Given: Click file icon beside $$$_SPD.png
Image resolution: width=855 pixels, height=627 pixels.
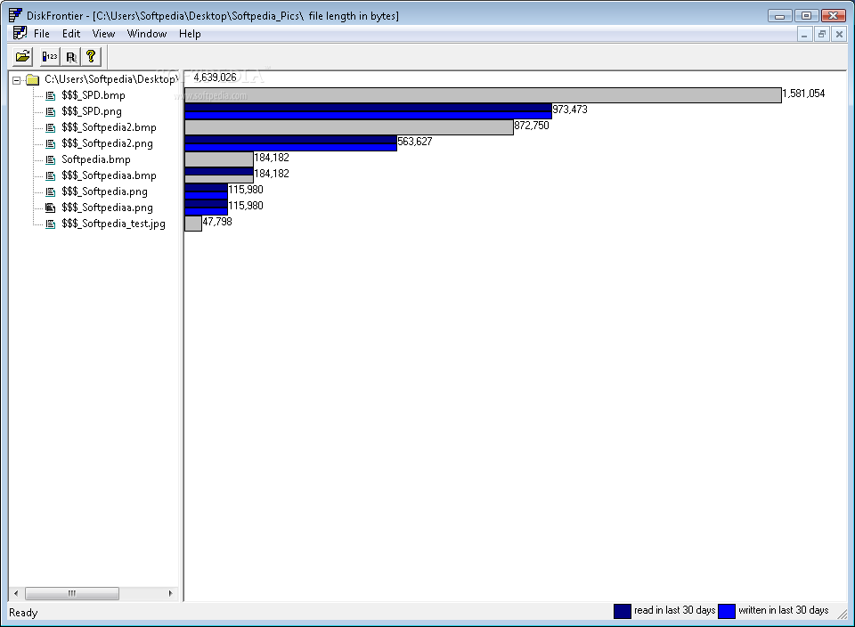Looking at the screenshot, I should click(x=50, y=111).
